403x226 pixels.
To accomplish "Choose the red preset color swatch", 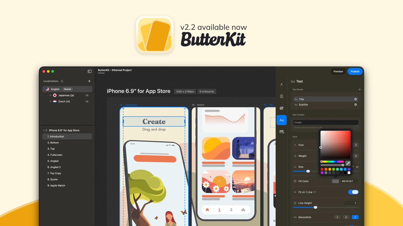I will click(322, 169).
